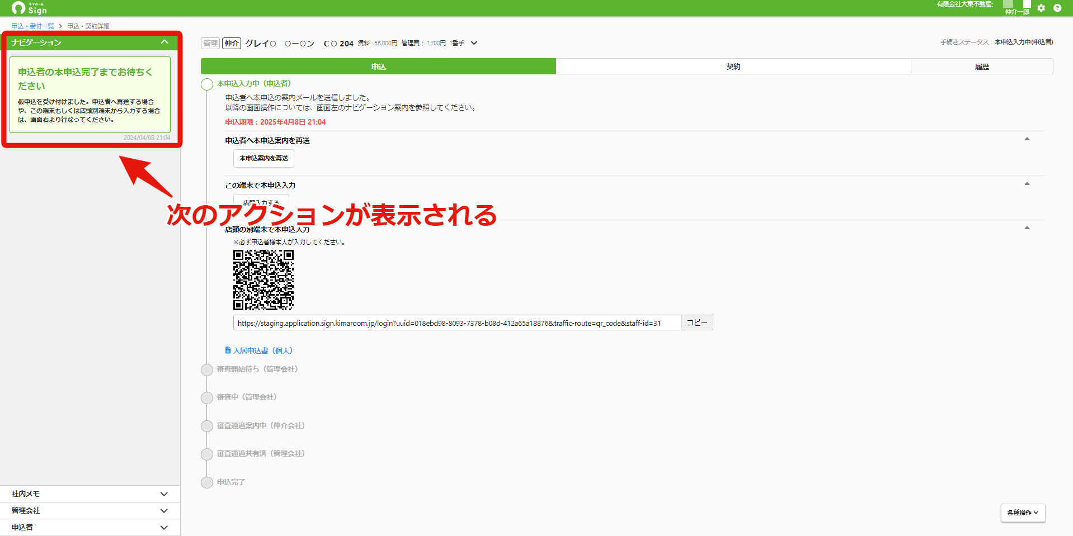This screenshot has width=1073, height=536.
Task: Expand the property details chevron
Action: [474, 43]
